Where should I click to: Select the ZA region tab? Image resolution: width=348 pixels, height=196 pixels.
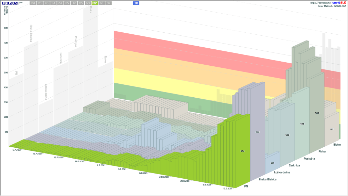tap(60, 3)
